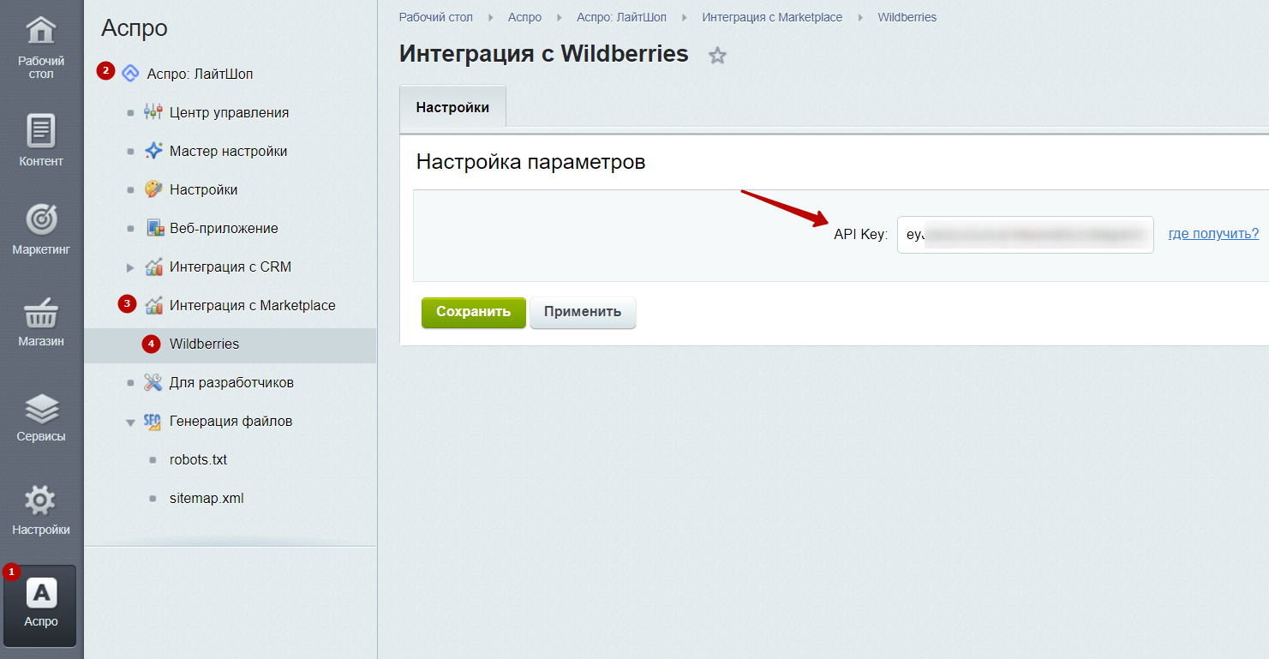Open the Контент section icon
This screenshot has height=659, width=1269.
(x=41, y=130)
